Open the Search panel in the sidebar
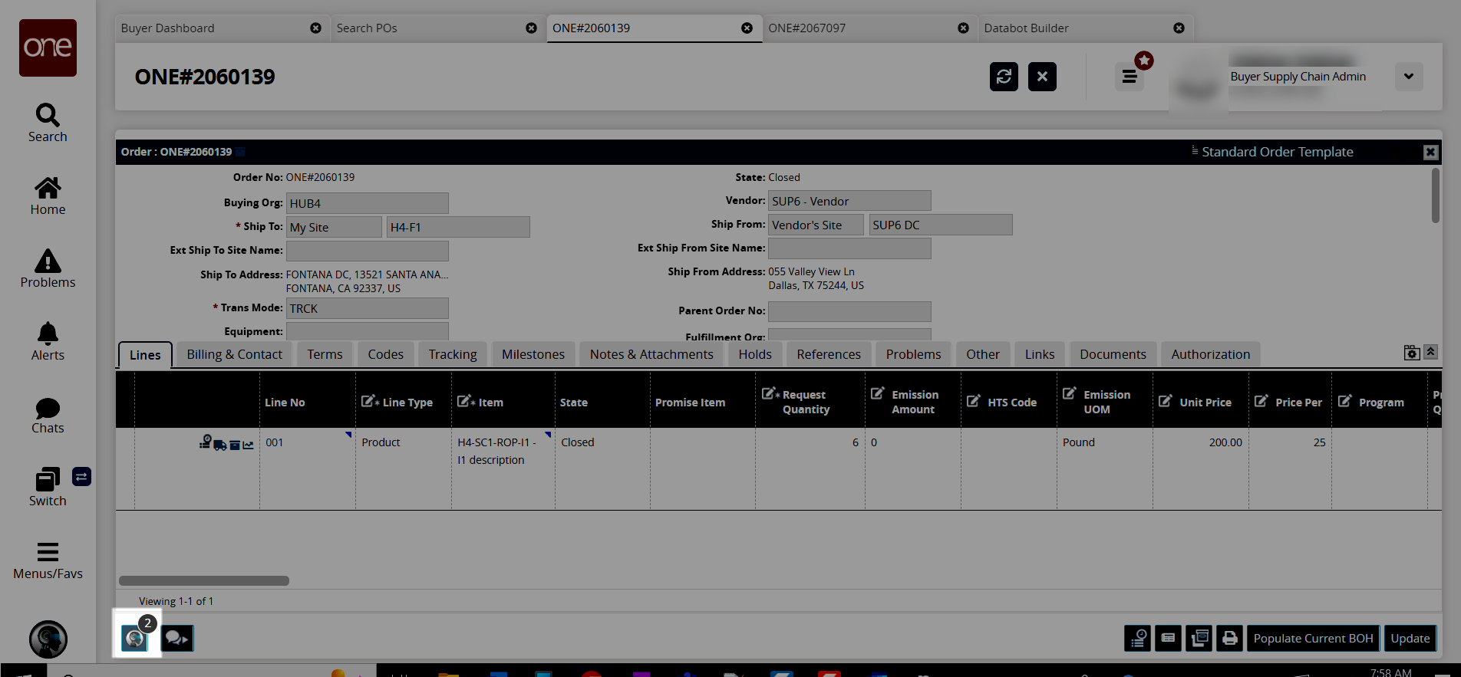This screenshot has width=1461, height=677. click(x=48, y=123)
